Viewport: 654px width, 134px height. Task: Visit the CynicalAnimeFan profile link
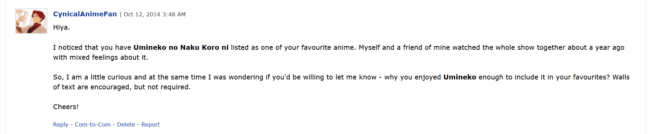(85, 14)
